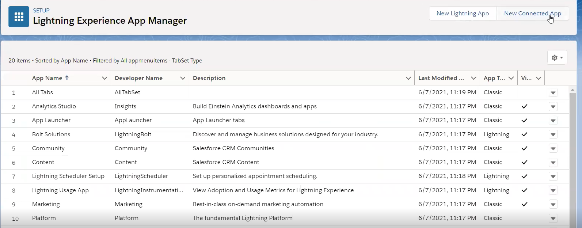
Task: Click visible checkmark for Lightning Usage App
Action: pos(524,190)
